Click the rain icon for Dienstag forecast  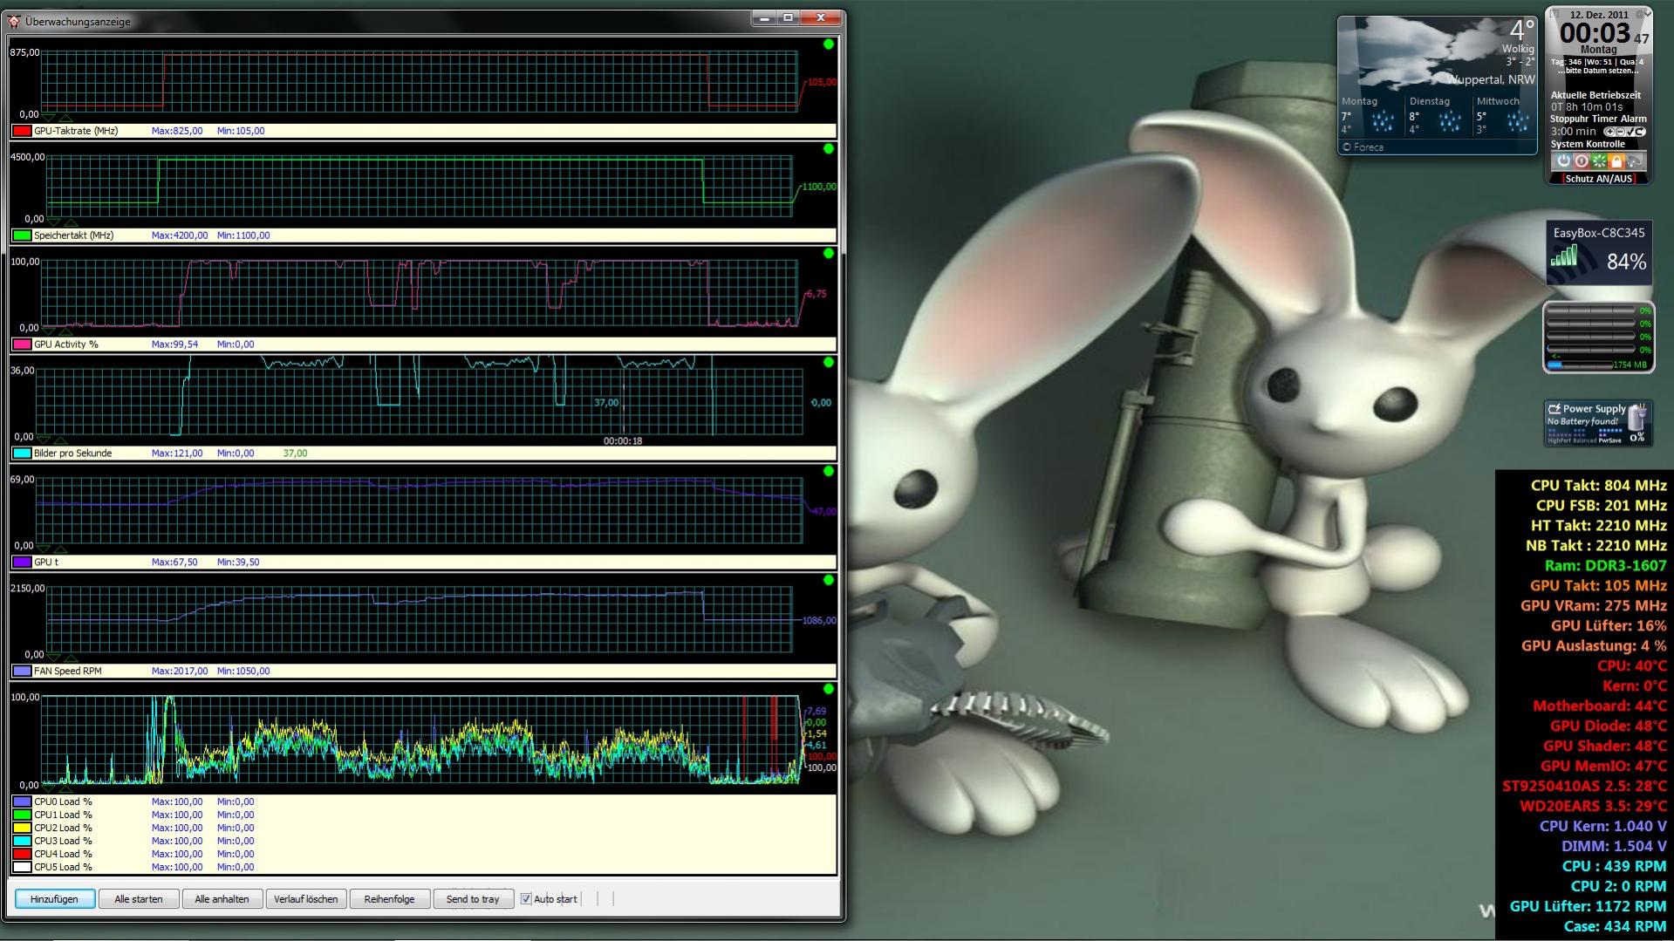pos(1450,121)
